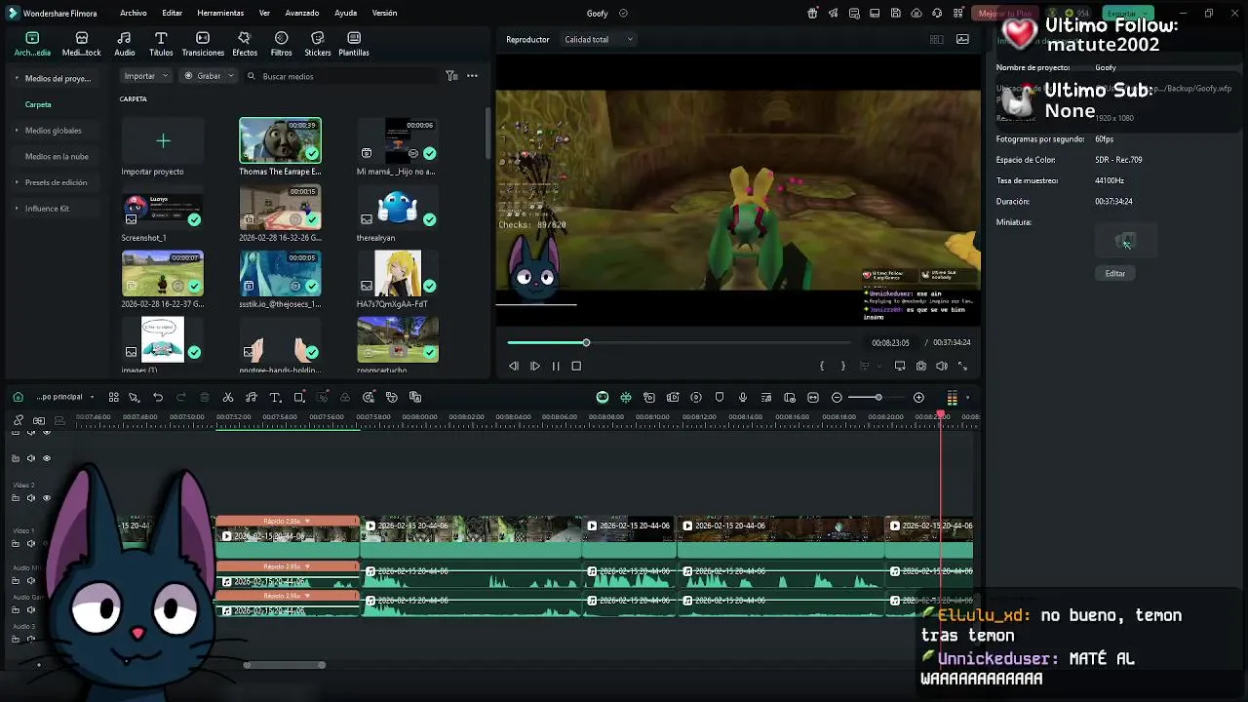The height and width of the screenshot is (702, 1248).
Task: Click the voiceover microphone icon
Action: (743, 398)
